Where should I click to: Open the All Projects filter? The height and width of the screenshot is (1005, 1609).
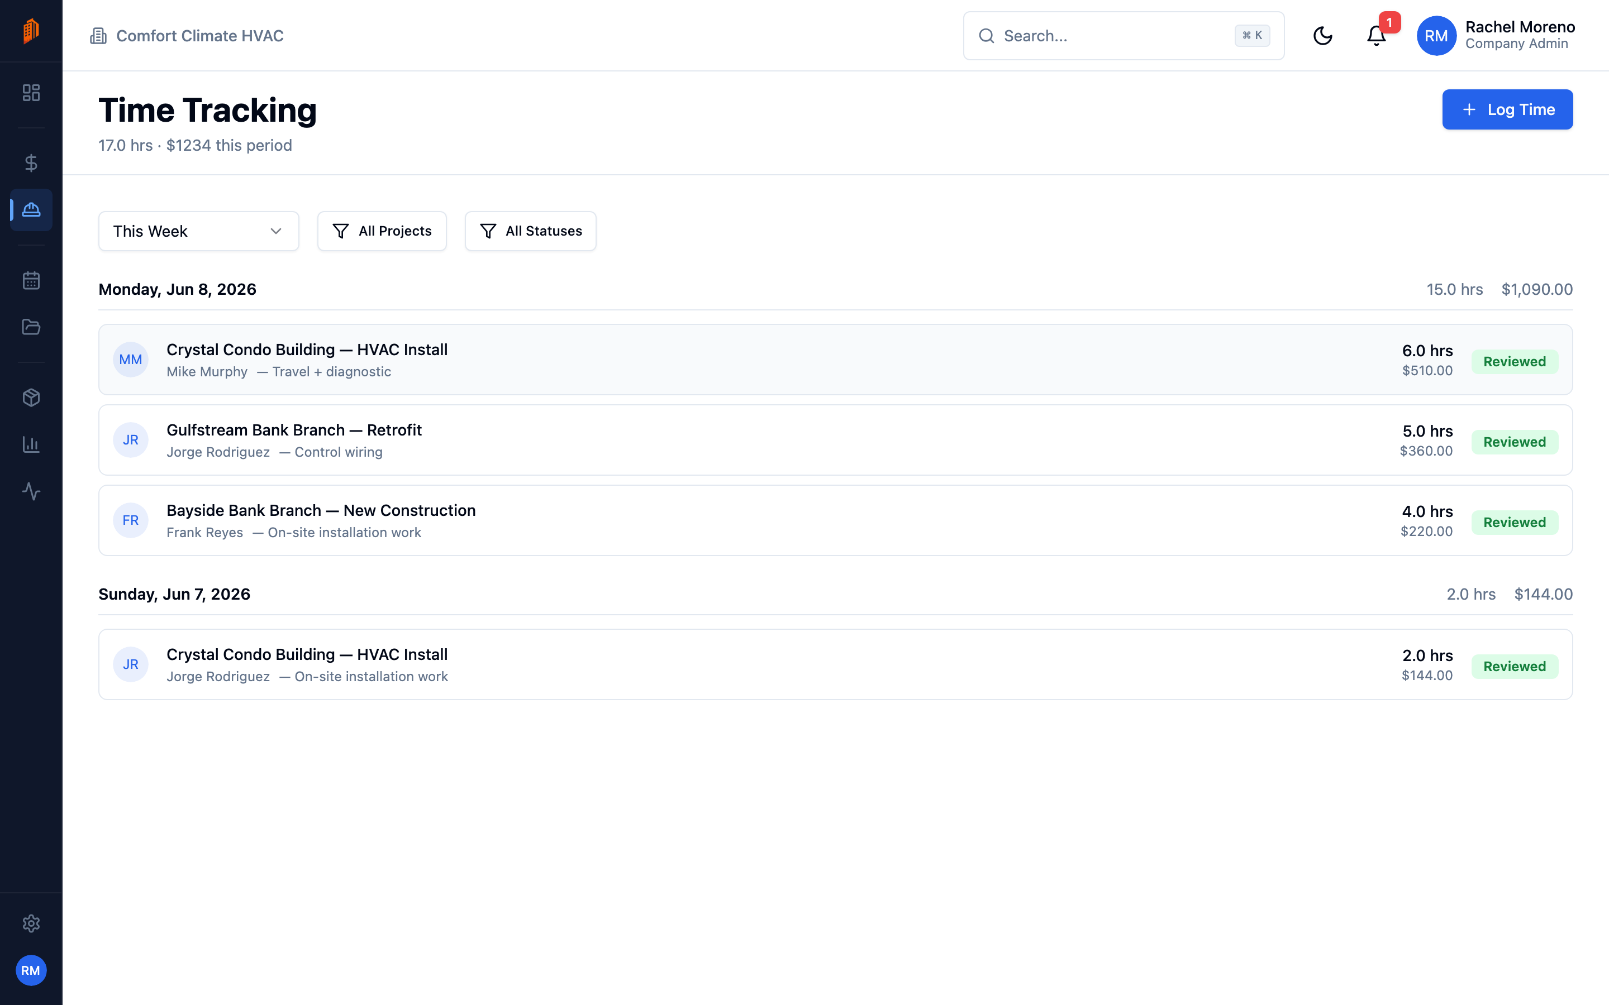tap(382, 231)
